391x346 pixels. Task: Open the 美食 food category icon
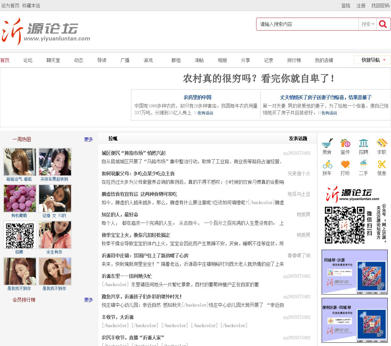click(327, 144)
